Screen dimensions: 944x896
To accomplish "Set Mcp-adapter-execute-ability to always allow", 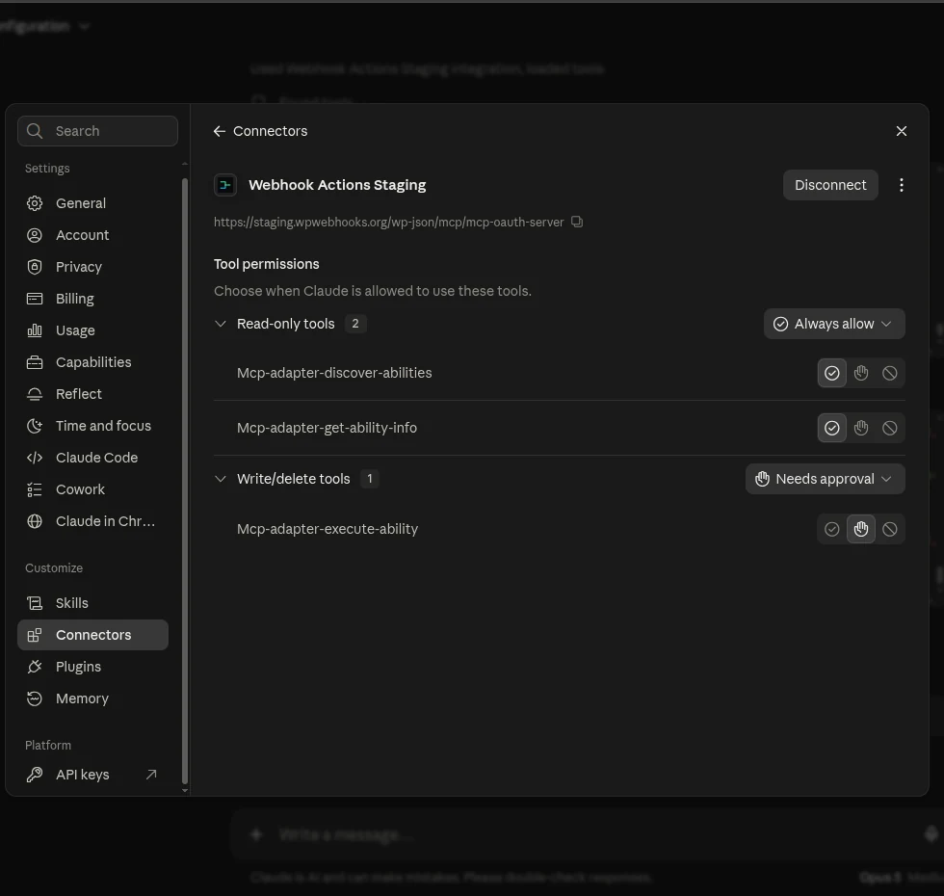I will pos(831,529).
